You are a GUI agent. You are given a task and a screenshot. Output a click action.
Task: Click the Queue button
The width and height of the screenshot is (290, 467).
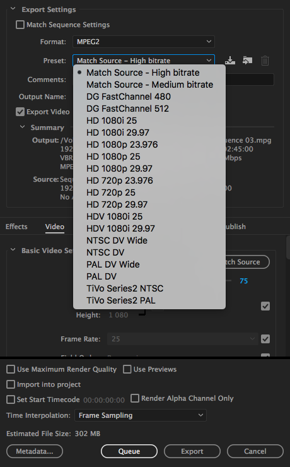(x=129, y=451)
